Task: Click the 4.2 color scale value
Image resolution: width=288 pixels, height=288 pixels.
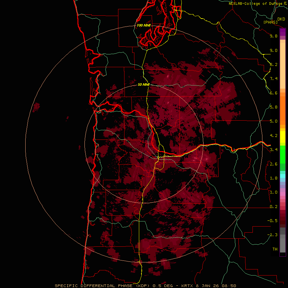Action: click(274, 136)
